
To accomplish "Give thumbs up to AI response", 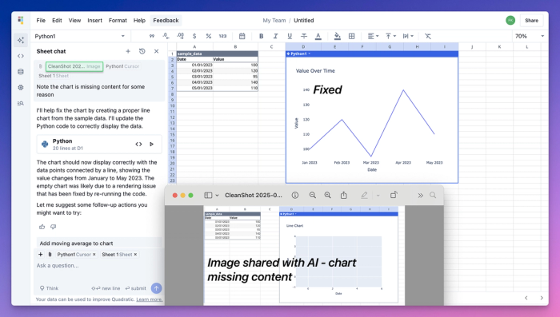I will [x=42, y=227].
